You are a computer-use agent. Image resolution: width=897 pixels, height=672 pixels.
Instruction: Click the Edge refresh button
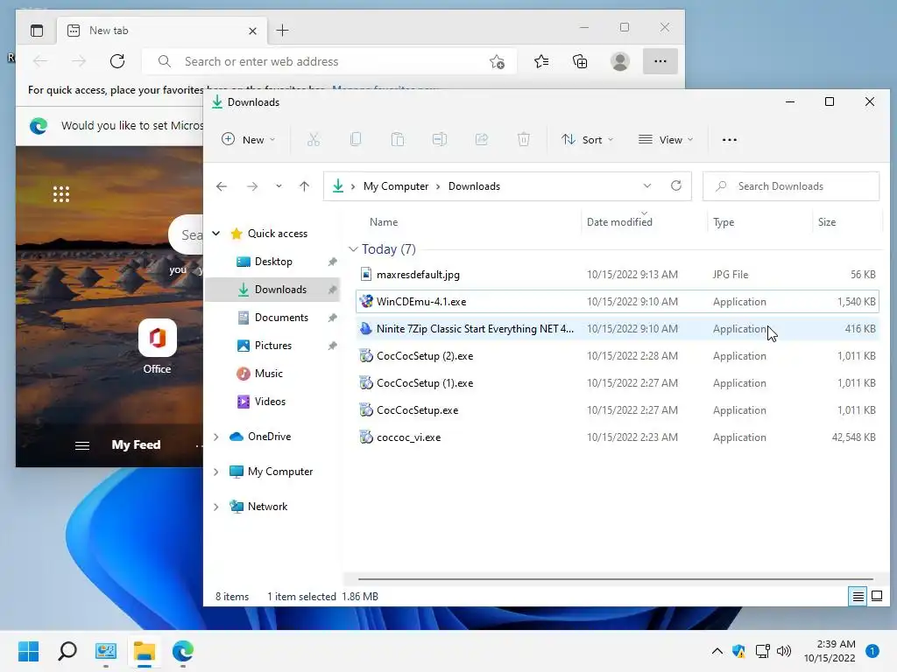(117, 61)
